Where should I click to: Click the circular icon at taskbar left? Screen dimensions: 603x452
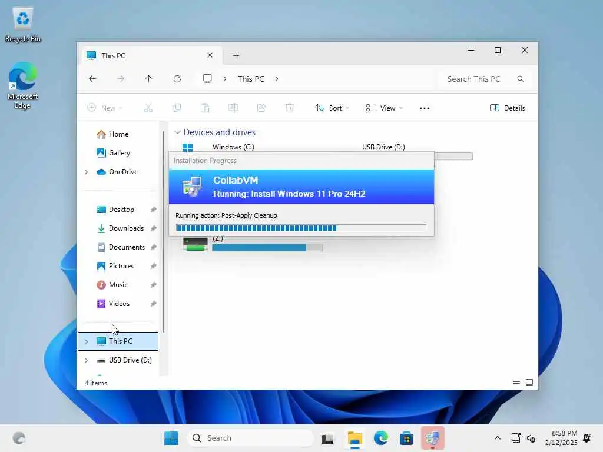point(19,438)
